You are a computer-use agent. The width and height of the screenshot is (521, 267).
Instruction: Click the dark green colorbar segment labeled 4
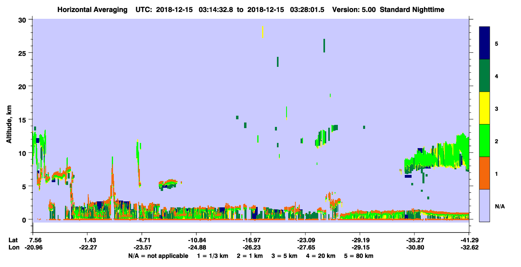(x=485, y=76)
